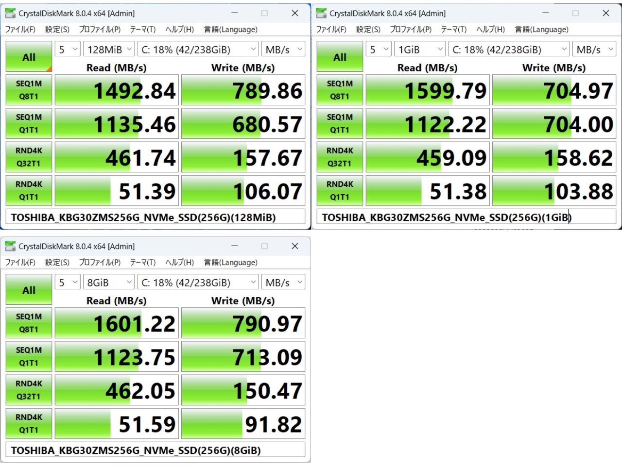Screen dimensions: 622x466
Task: Click the 1492.84 sequential read result
Action: [x=117, y=90]
